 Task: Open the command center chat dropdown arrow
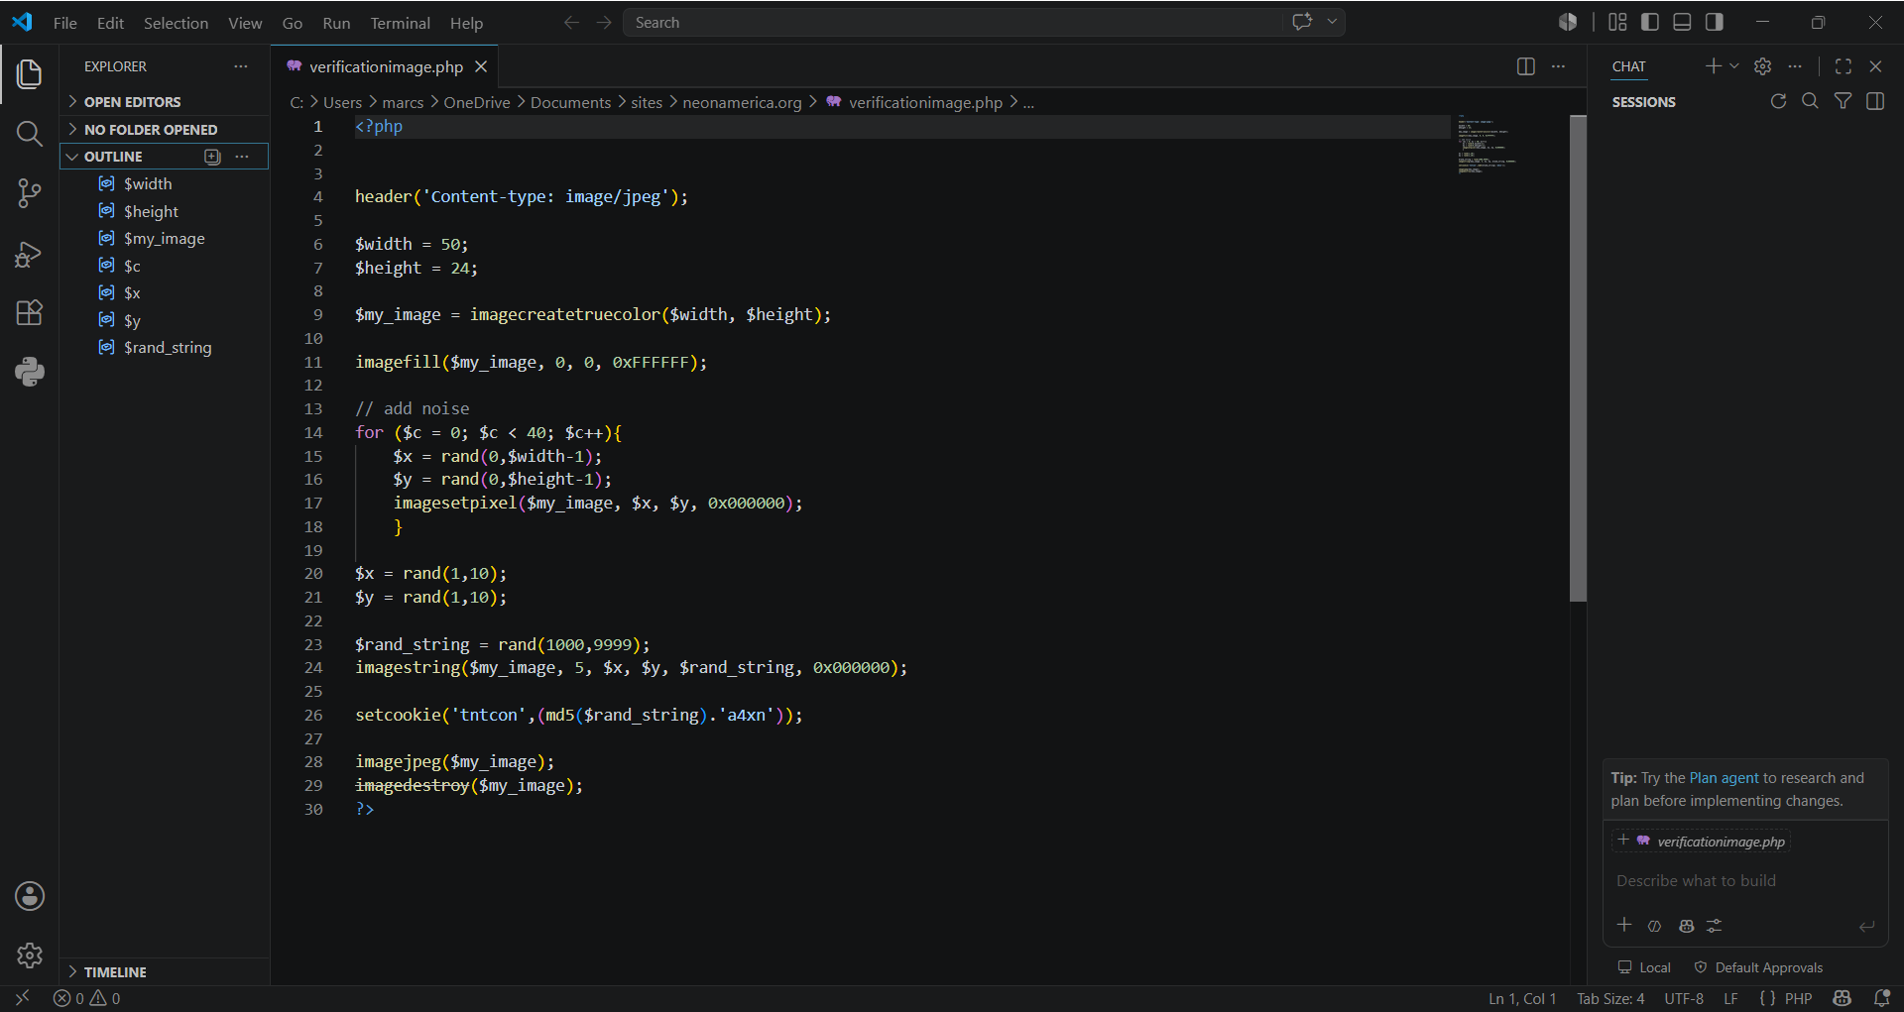pyautogui.click(x=1332, y=22)
